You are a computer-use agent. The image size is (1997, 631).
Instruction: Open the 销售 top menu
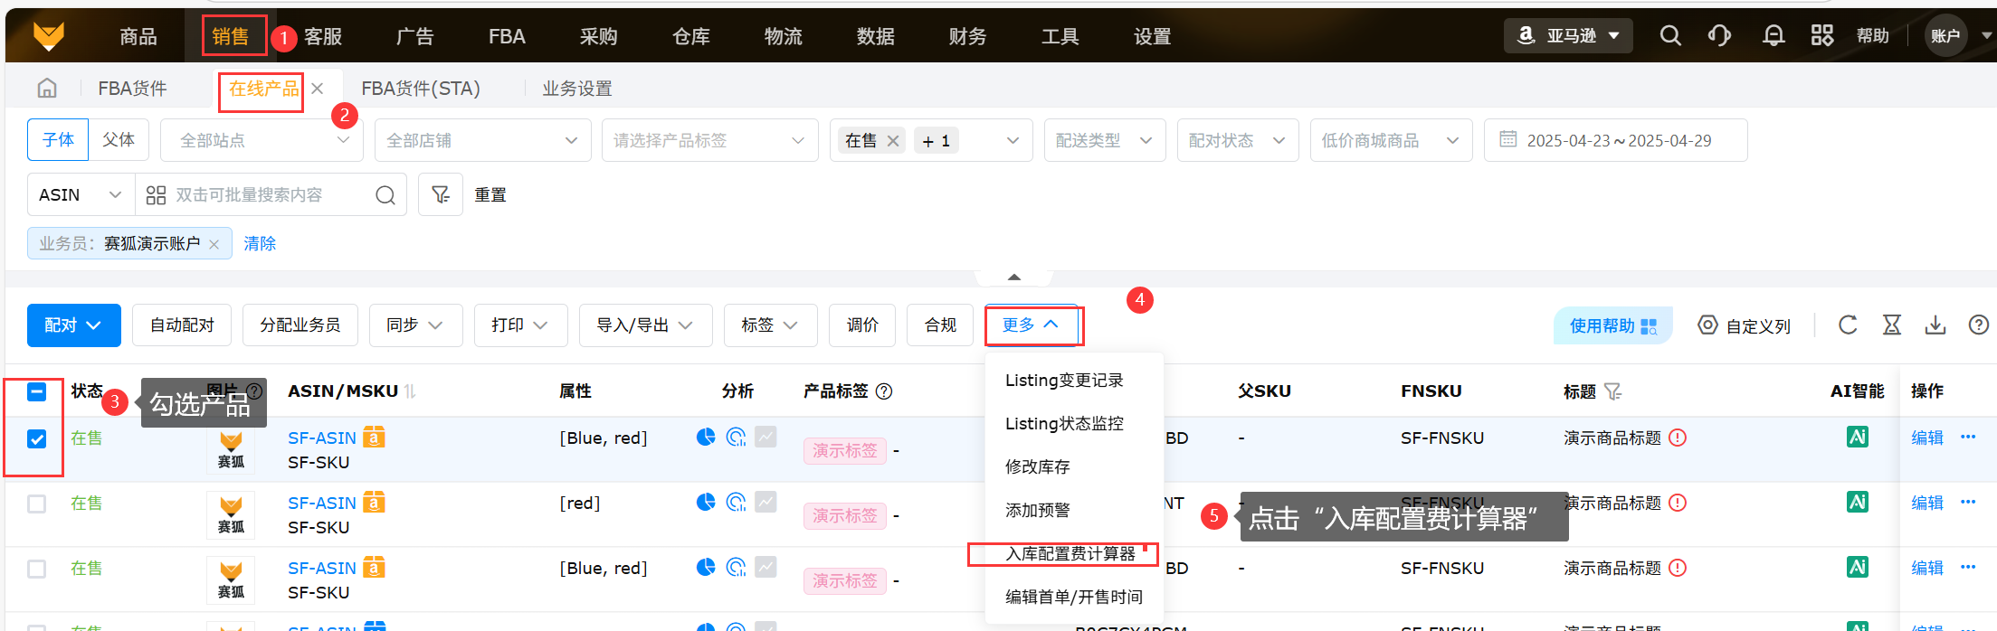click(231, 36)
